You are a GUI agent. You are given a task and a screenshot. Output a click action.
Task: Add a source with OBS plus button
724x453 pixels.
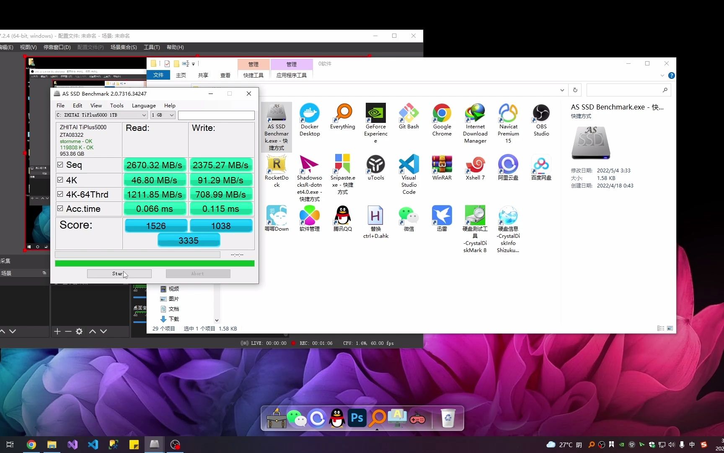tap(57, 331)
